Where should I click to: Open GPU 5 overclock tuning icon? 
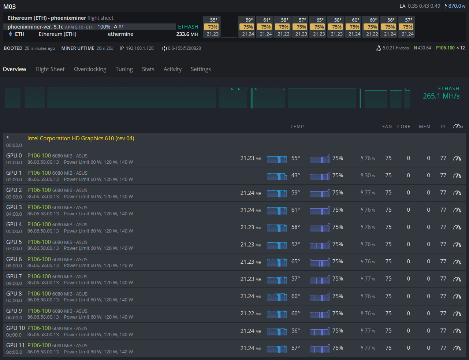point(457,244)
